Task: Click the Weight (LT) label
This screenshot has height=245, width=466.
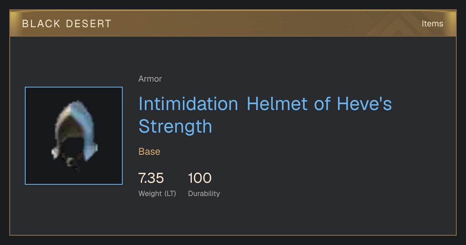Action: coord(157,194)
